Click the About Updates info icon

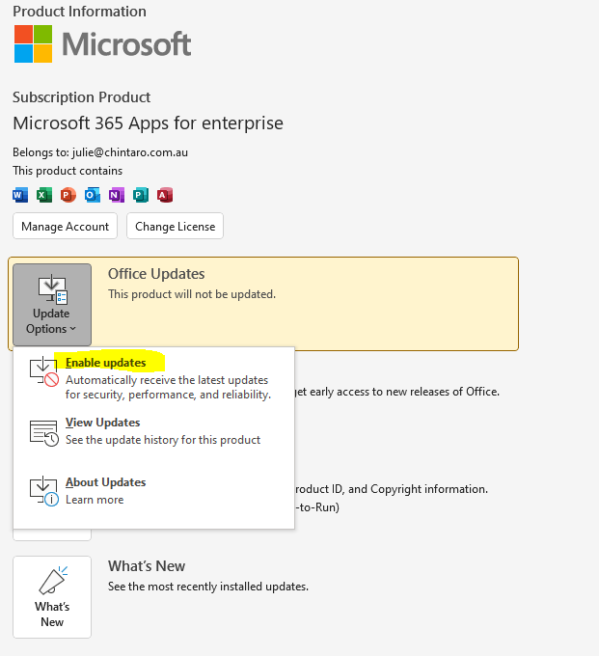[44, 491]
